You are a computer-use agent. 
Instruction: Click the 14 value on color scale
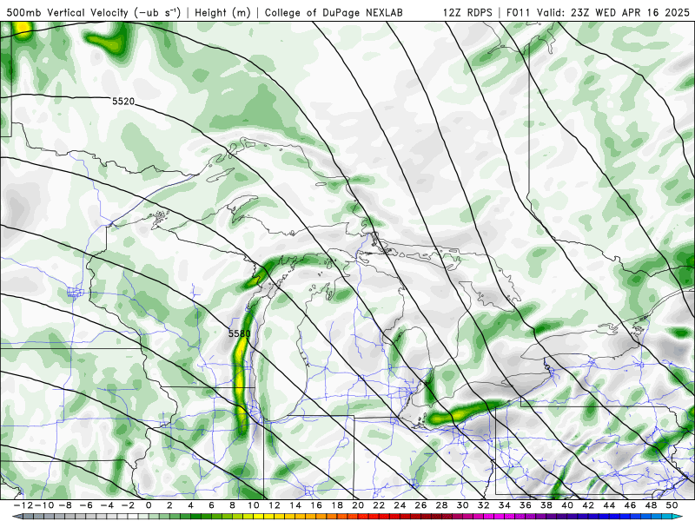[295, 505]
